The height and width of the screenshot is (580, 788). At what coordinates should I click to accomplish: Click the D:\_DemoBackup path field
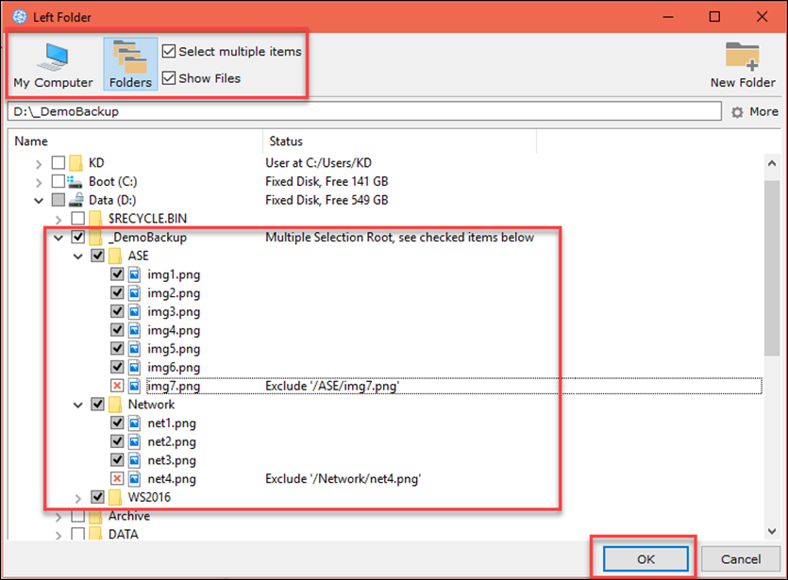point(364,111)
